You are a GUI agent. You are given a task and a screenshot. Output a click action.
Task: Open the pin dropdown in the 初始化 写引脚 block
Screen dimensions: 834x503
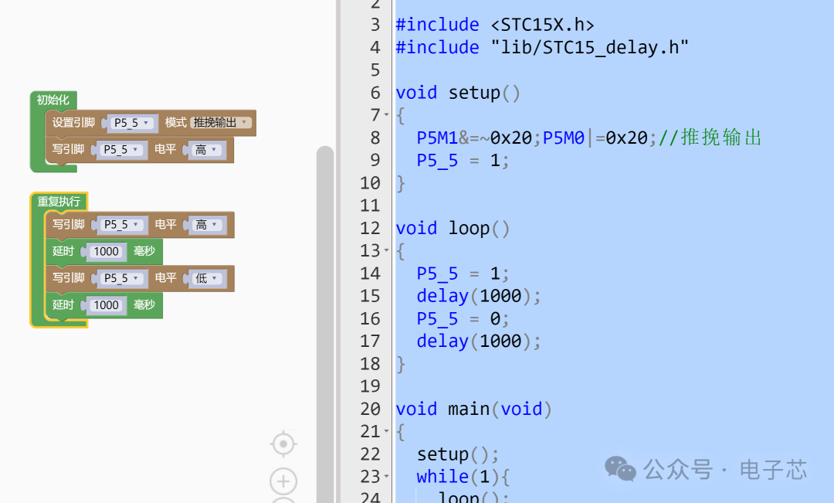coord(121,150)
